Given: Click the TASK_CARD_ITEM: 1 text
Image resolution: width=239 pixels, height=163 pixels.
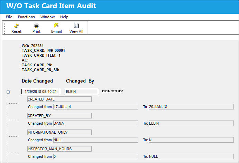Looking at the screenshot, I should pyautogui.click(x=41, y=55).
